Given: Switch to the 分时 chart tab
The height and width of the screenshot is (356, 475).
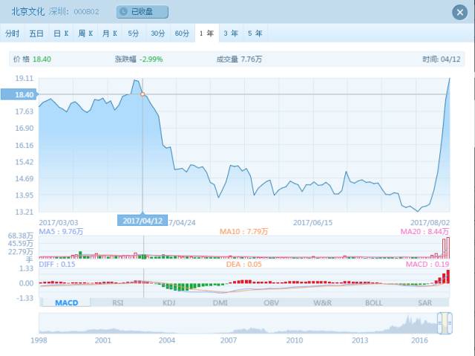Looking at the screenshot, I should pos(13,33).
